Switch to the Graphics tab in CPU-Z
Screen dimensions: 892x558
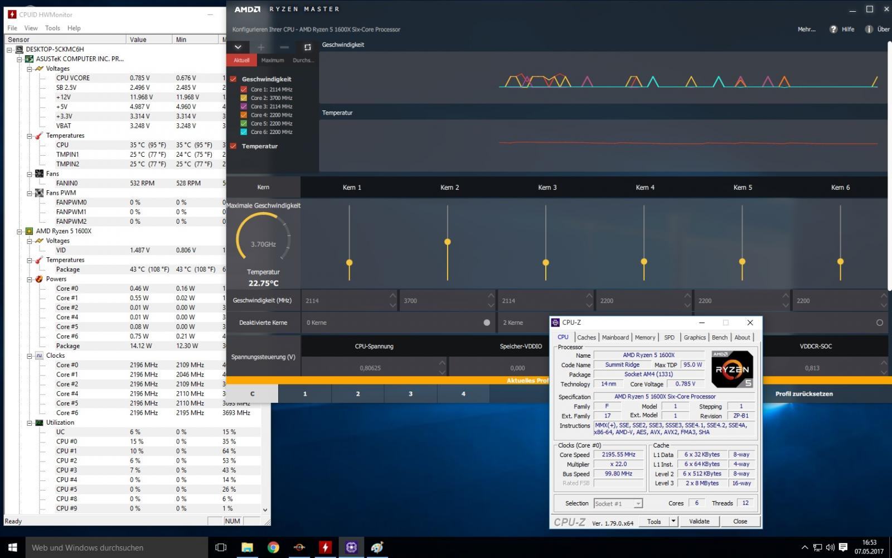click(695, 338)
